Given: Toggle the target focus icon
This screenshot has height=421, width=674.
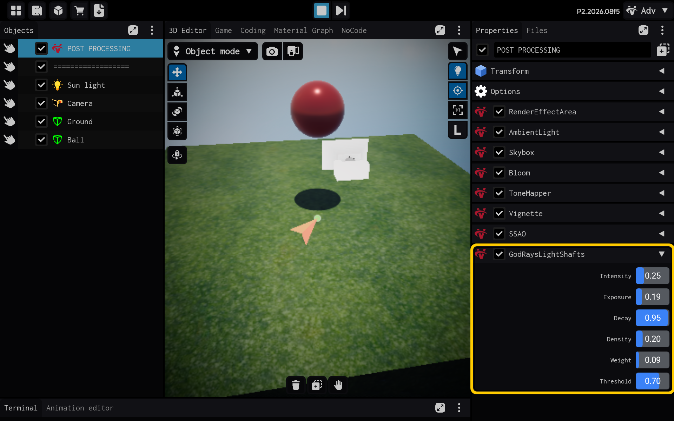Looking at the screenshot, I should coord(457,91).
